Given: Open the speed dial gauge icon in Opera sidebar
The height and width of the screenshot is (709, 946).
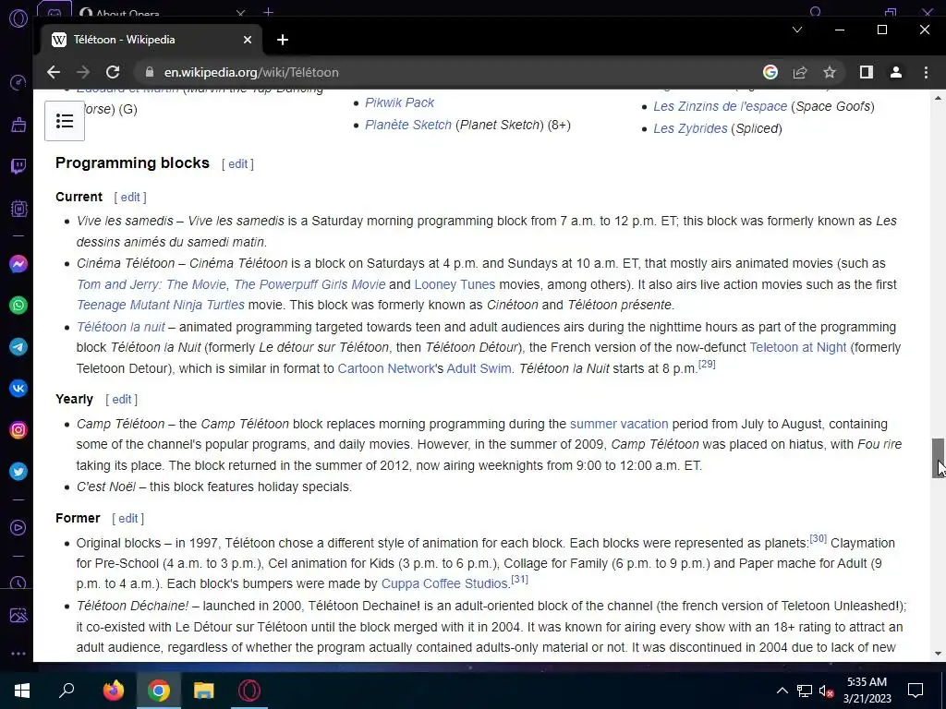Looking at the screenshot, I should point(18,82).
